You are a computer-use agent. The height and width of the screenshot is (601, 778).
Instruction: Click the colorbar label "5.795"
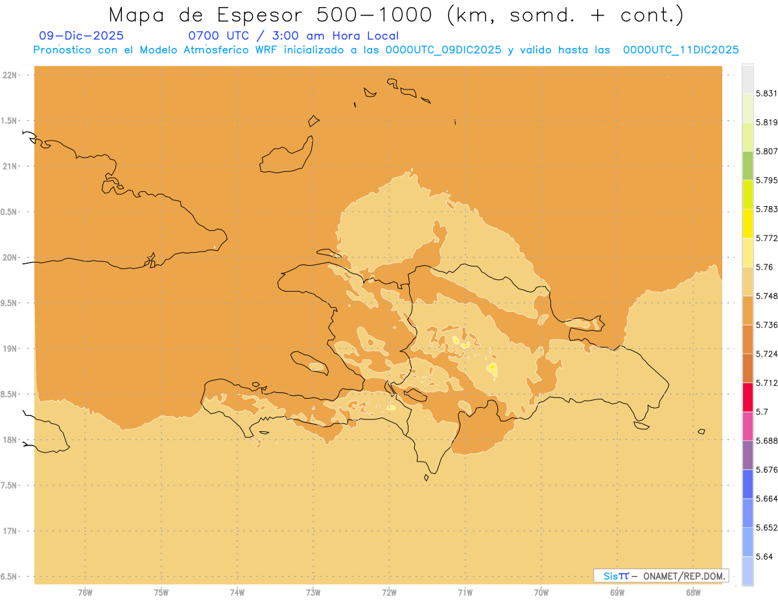767,180
